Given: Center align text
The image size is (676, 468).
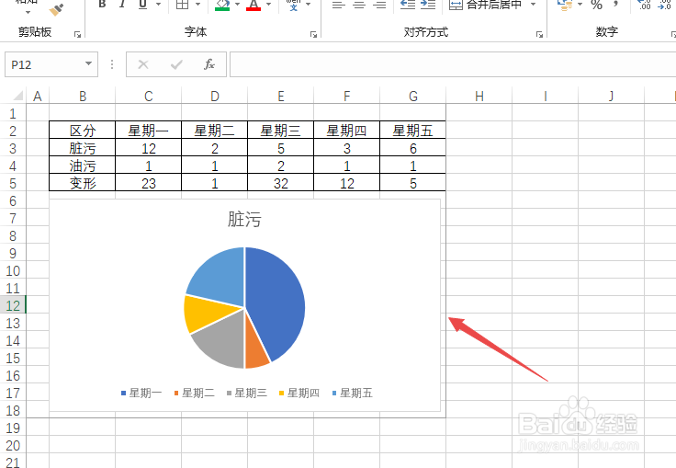Looking at the screenshot, I should click(359, 5).
